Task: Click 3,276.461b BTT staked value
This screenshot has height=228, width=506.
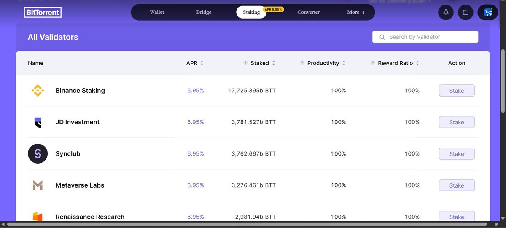Action: 253,185
